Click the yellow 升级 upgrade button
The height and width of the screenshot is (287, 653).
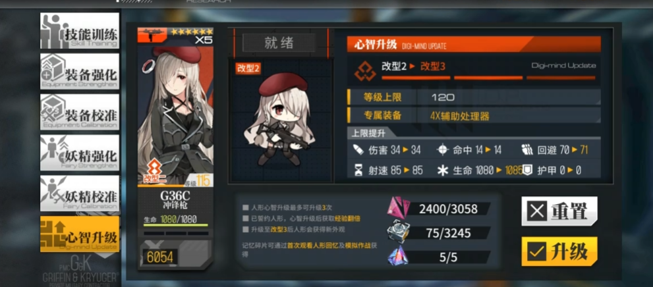(x=559, y=251)
